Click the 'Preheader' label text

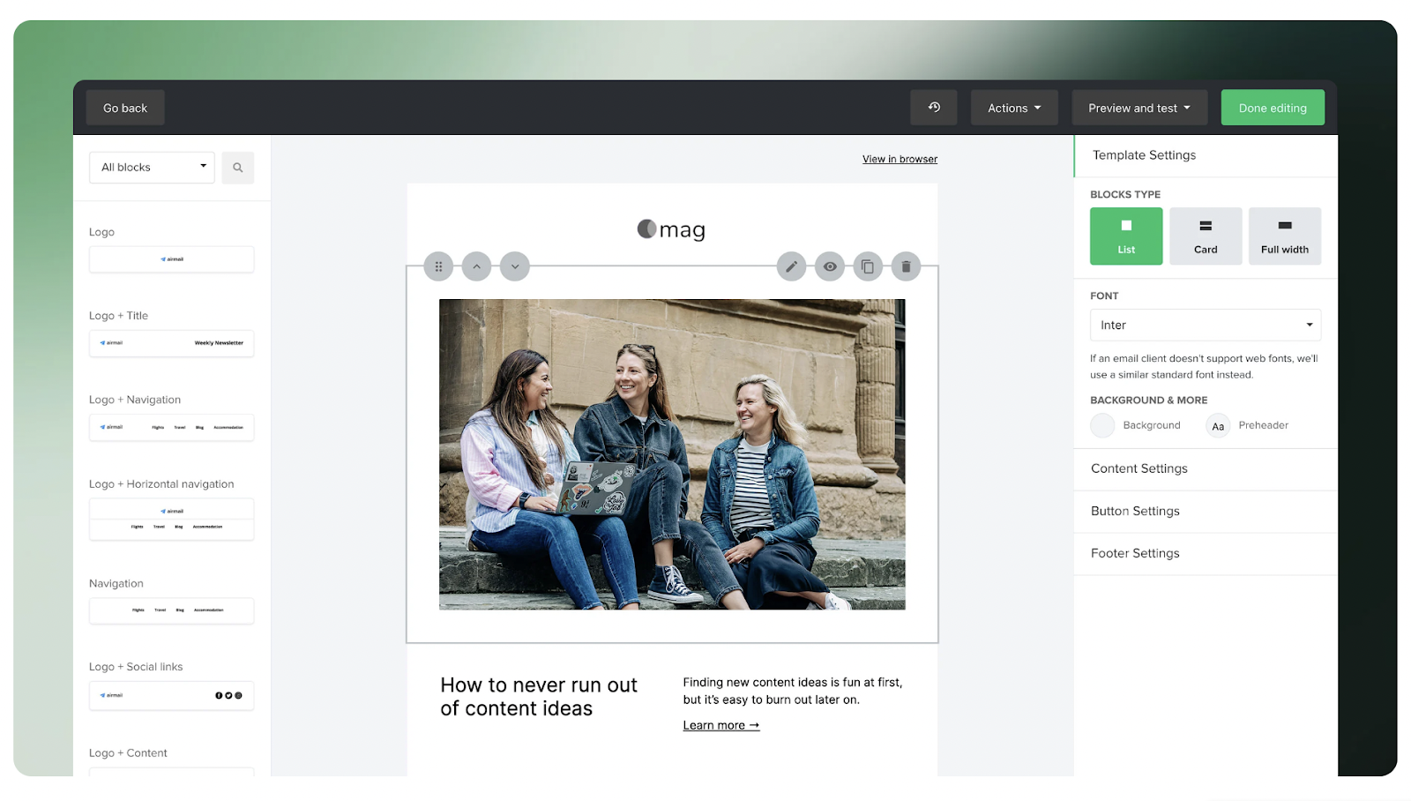tap(1264, 425)
